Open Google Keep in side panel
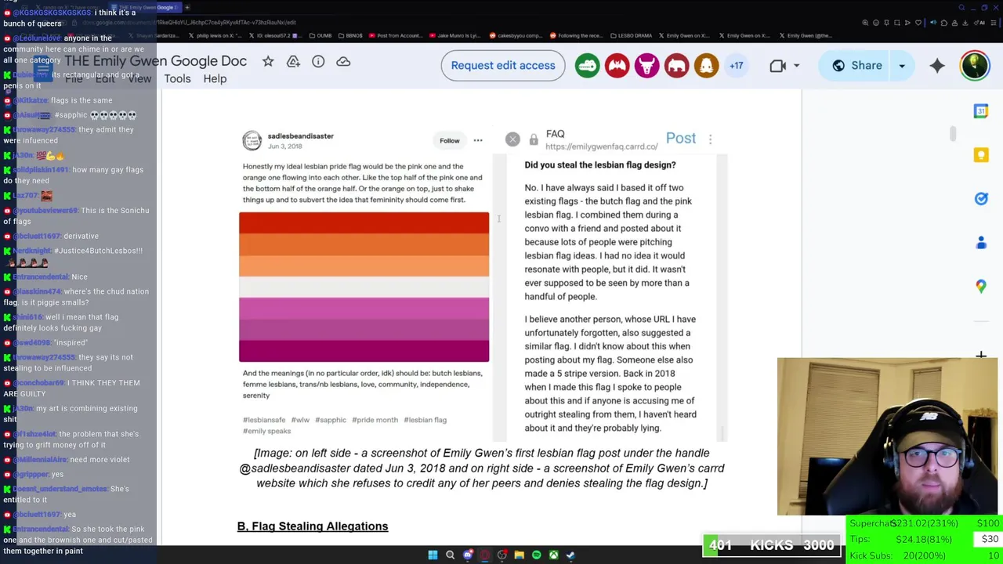 (x=981, y=155)
